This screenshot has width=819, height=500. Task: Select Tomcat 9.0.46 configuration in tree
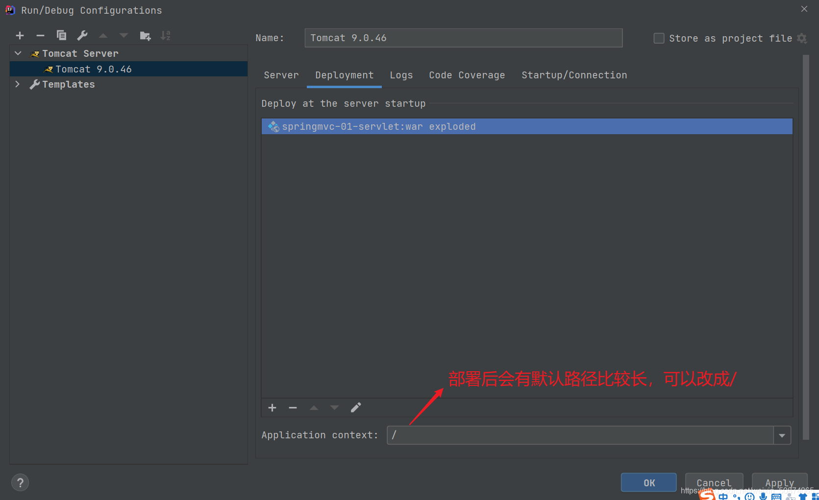[128, 69]
